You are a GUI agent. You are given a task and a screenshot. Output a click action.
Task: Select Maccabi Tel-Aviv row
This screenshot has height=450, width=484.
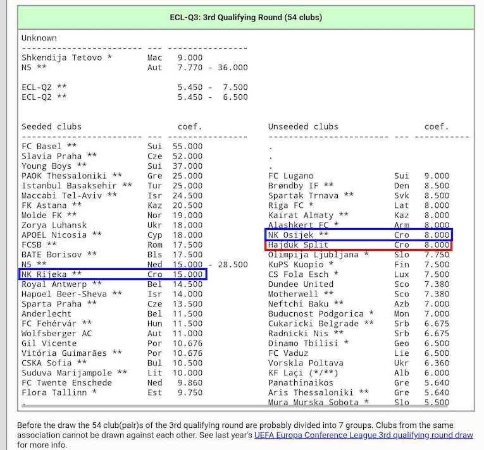pos(112,195)
